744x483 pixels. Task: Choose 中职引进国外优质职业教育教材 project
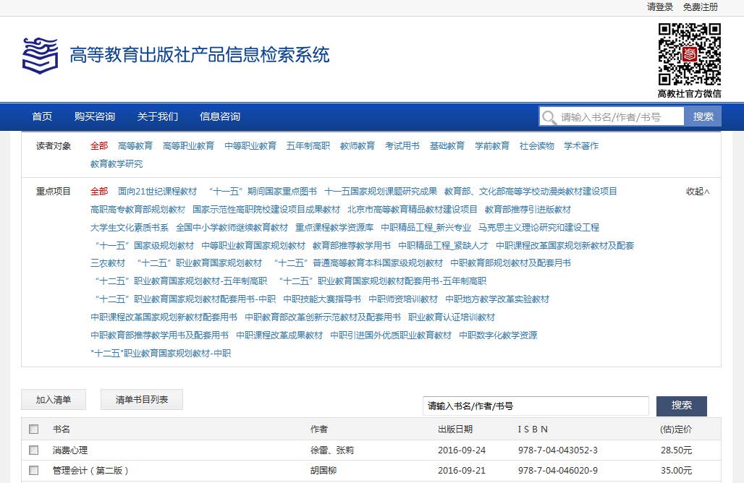(x=391, y=335)
